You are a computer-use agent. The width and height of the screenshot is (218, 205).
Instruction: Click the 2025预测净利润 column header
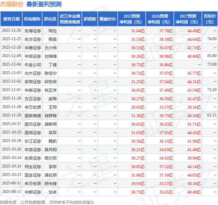132,19
